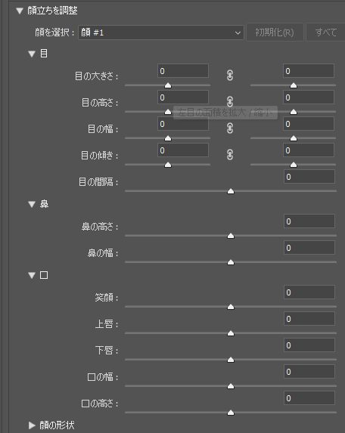Collapse the 鼻 section triangle
Screen dimensions: 345x433
pyautogui.click(x=32, y=204)
